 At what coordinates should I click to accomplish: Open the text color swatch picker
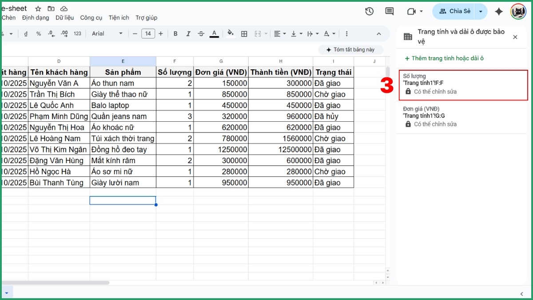[x=214, y=33]
